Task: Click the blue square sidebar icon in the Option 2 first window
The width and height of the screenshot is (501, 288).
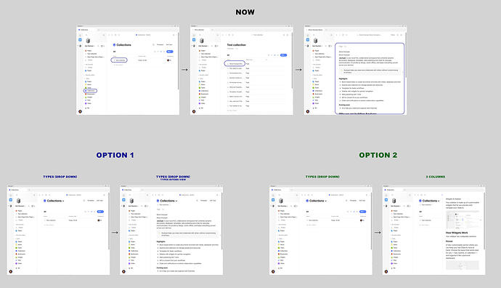Action: click(x=273, y=200)
